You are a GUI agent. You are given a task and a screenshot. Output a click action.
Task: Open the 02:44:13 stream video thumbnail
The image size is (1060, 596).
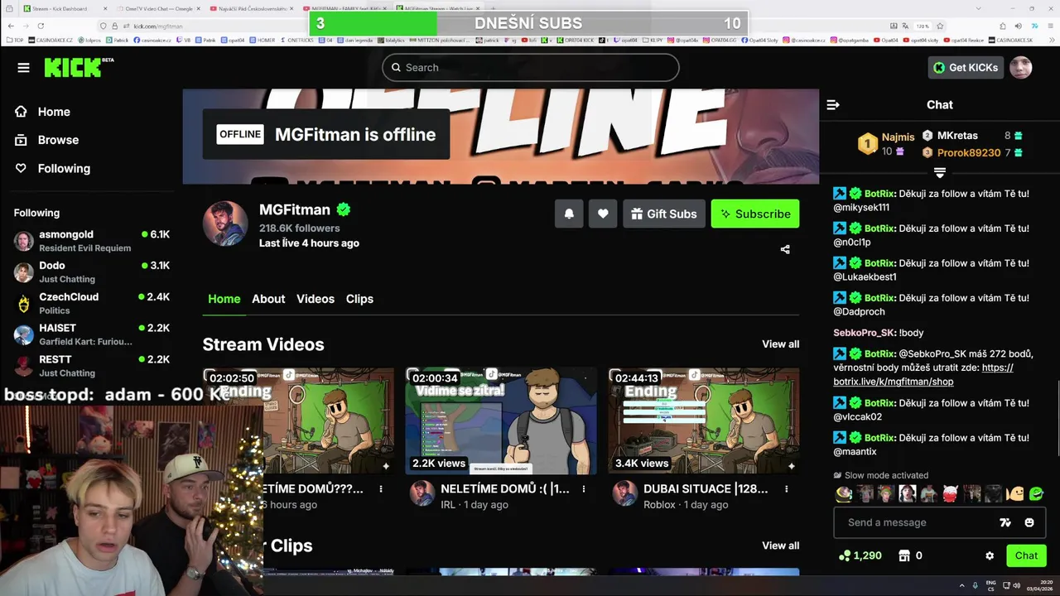click(x=704, y=421)
